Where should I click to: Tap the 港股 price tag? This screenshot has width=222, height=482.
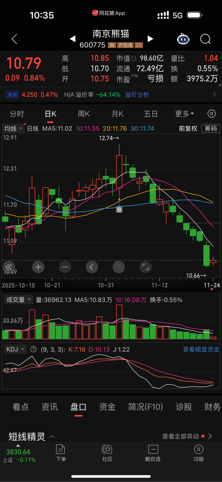(x=12, y=95)
